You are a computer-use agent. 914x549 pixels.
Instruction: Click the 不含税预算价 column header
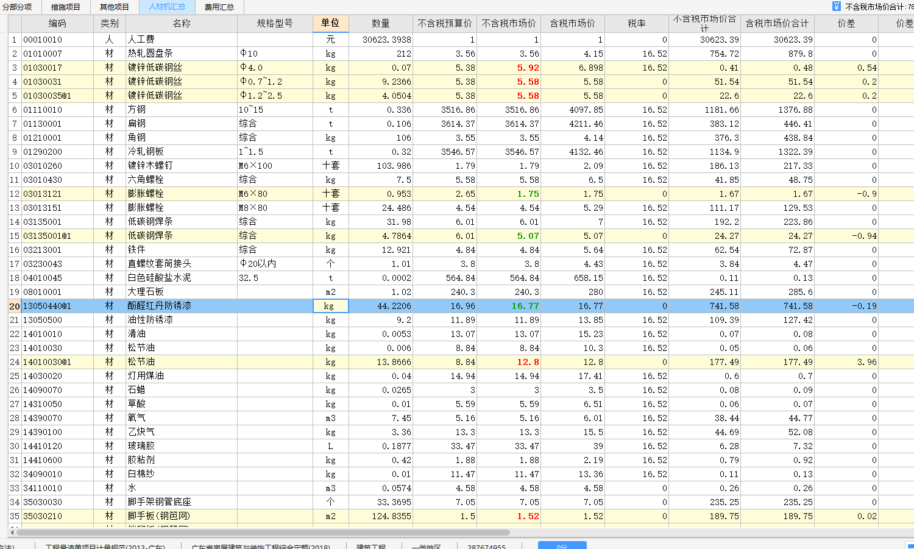click(x=445, y=23)
